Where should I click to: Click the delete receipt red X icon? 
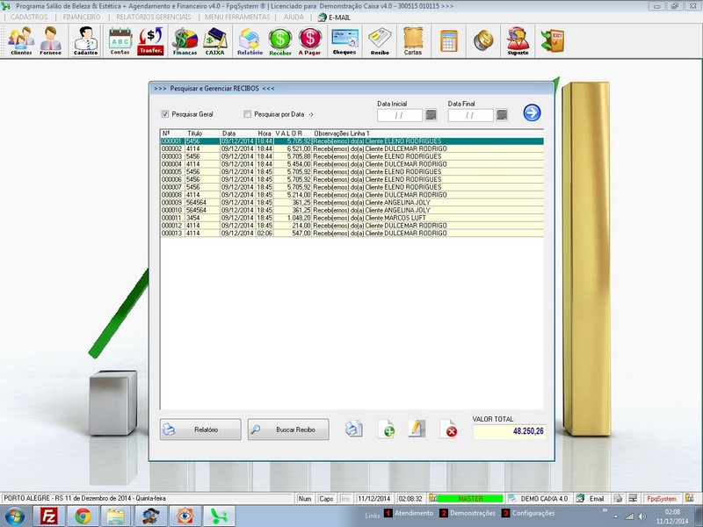448,429
